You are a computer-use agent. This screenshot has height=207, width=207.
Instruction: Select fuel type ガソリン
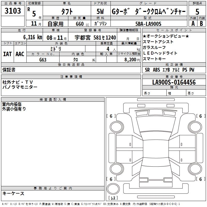[100, 24]
